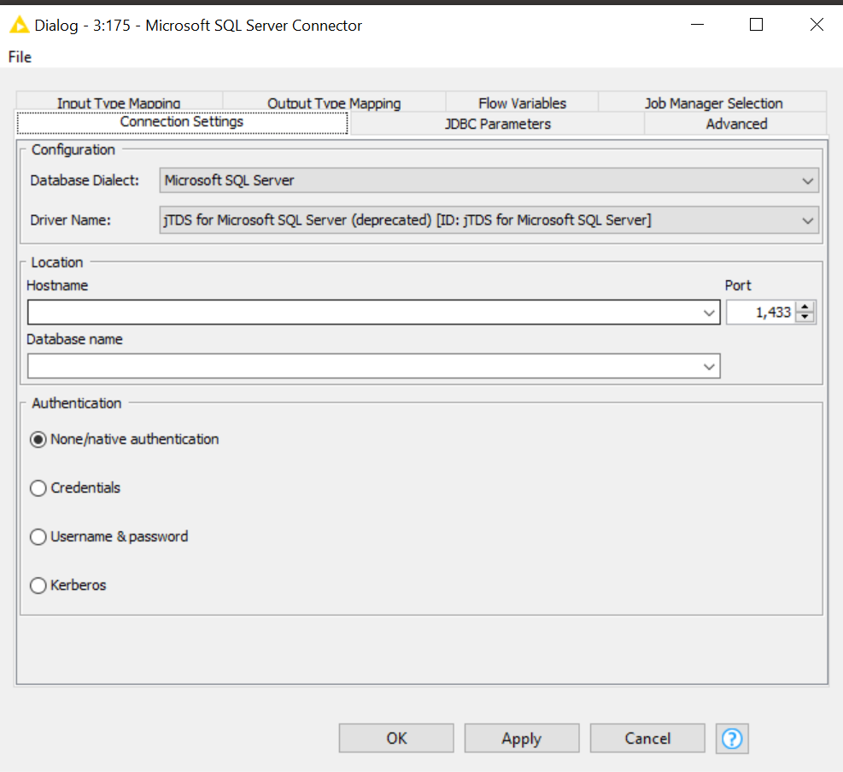Viewport: 843px width, 772px height.
Task: Select Username & password authentication
Action: pyautogui.click(x=38, y=536)
